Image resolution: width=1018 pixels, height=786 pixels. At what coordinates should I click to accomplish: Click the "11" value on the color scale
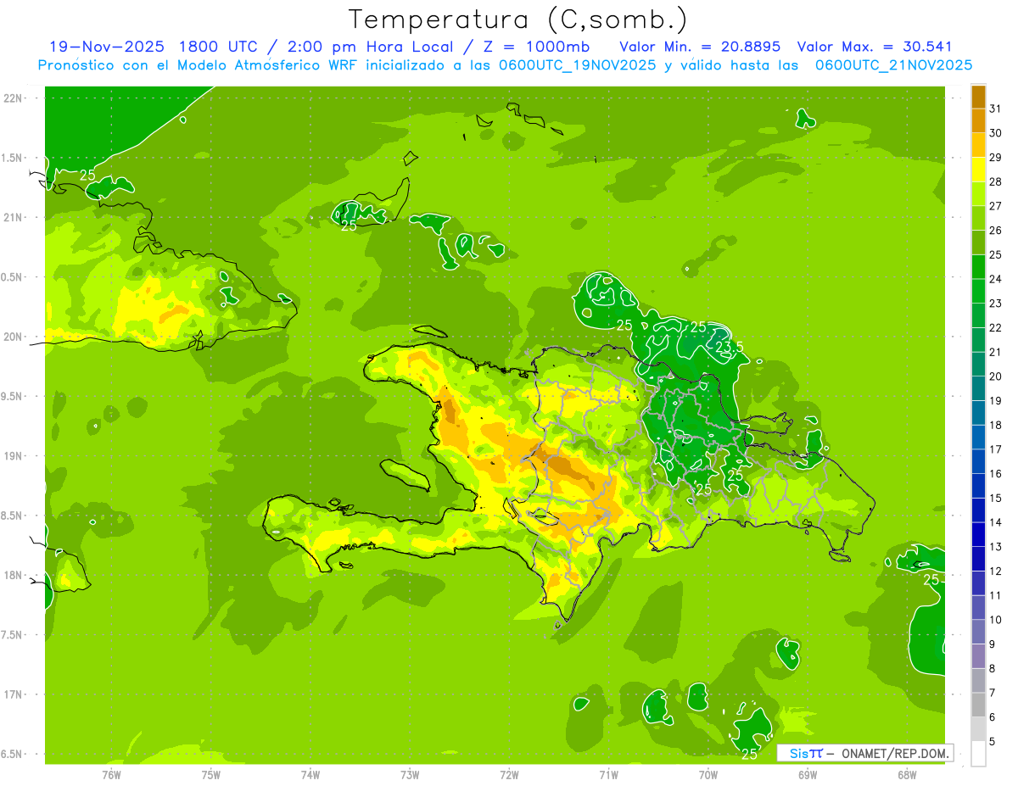[995, 595]
